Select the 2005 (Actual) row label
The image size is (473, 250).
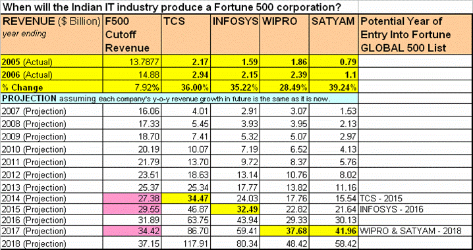[51, 62]
